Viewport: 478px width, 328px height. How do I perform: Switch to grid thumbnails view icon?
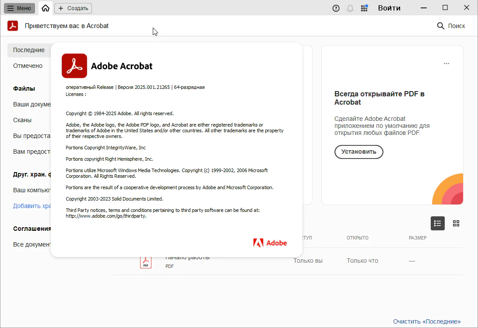[x=456, y=223]
